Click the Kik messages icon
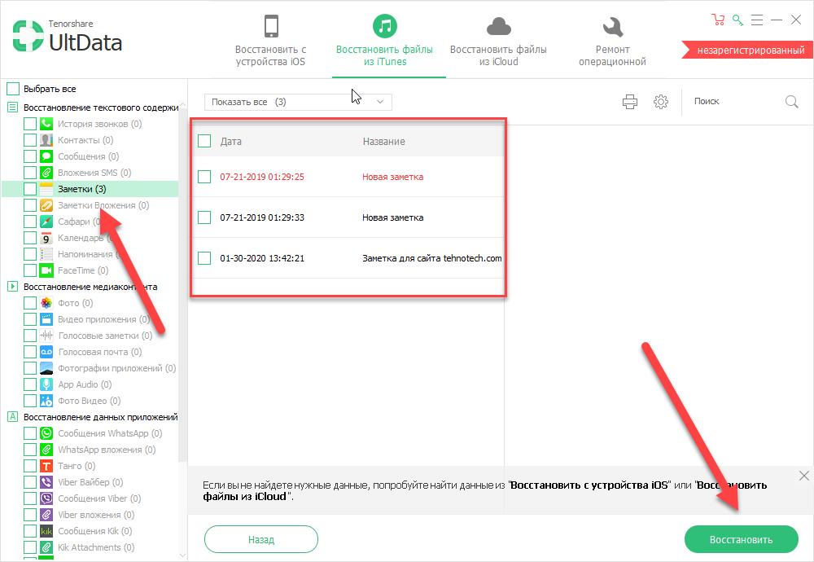The height and width of the screenshot is (562, 814). click(x=46, y=531)
